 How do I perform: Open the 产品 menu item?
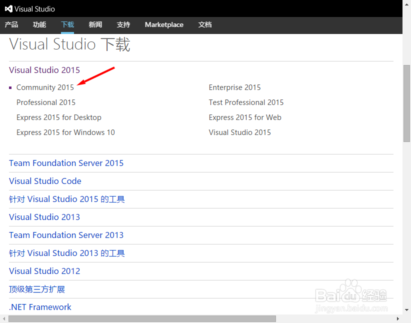pos(11,24)
